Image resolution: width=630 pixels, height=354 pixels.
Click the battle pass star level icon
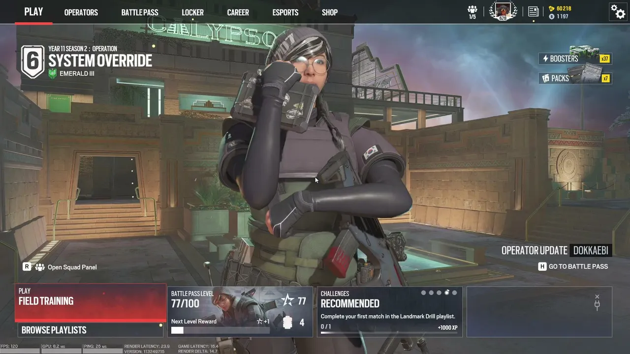point(287,300)
